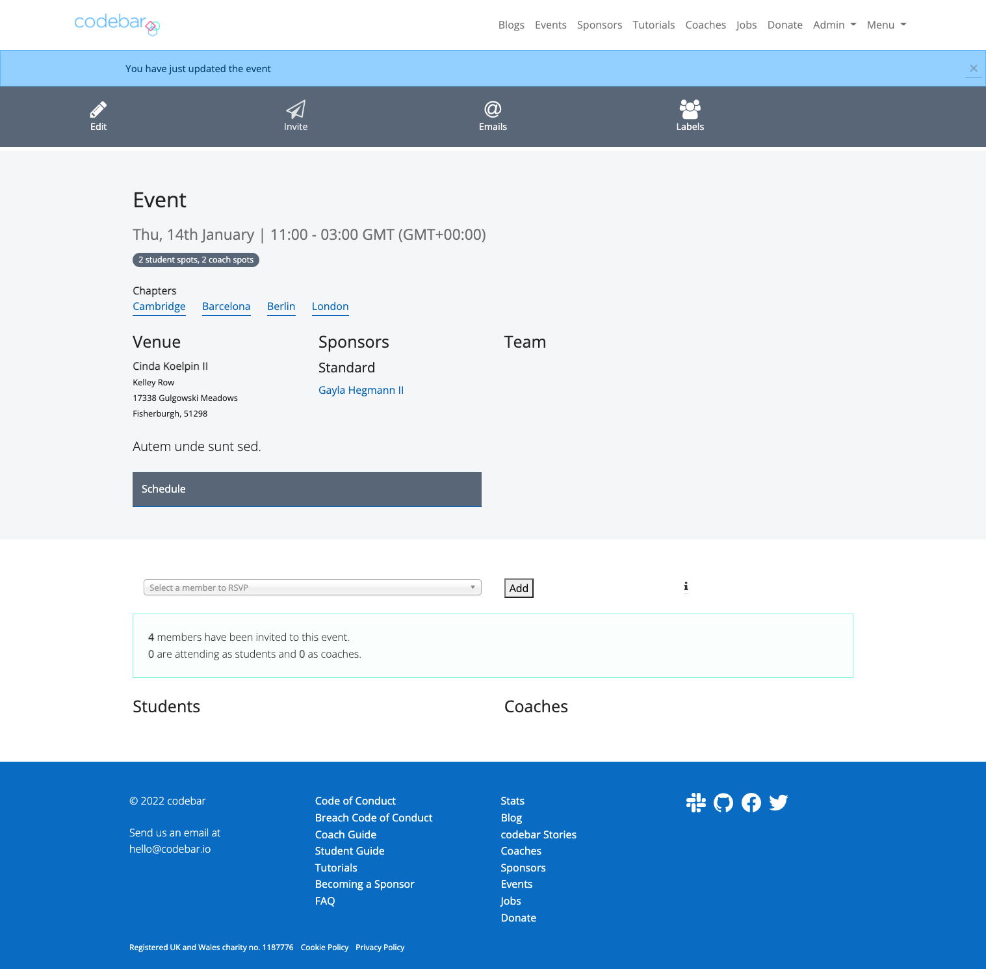This screenshot has height=969, width=986.
Task: Open sponsor Gayla Hegmann II
Action: (x=361, y=390)
